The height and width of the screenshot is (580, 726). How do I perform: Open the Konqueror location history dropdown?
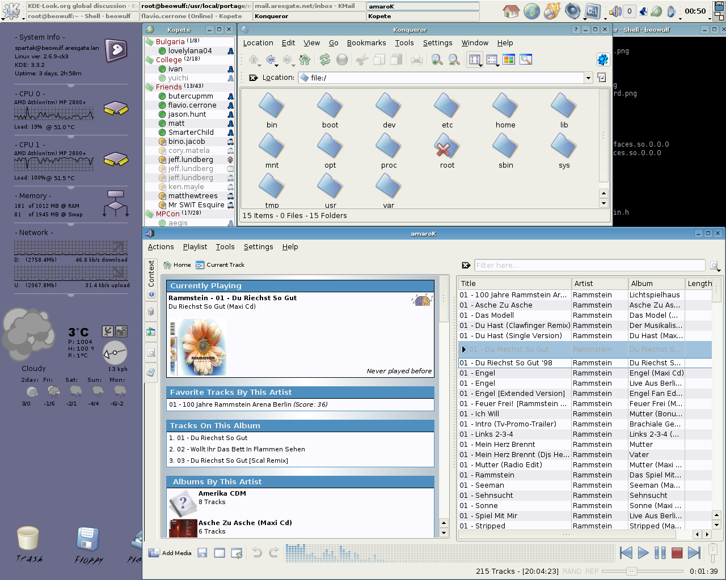pos(588,78)
